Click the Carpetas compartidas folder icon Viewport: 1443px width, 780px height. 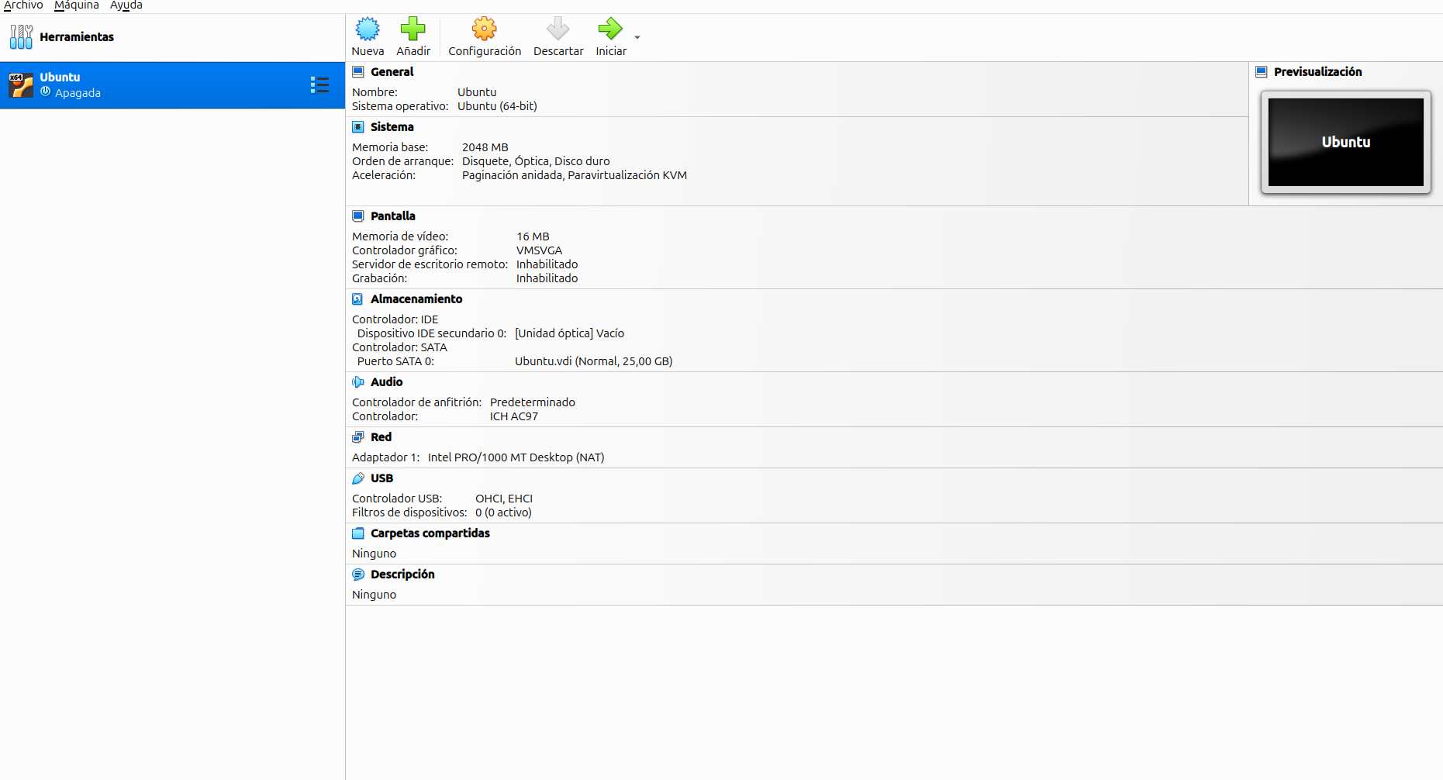click(358, 533)
